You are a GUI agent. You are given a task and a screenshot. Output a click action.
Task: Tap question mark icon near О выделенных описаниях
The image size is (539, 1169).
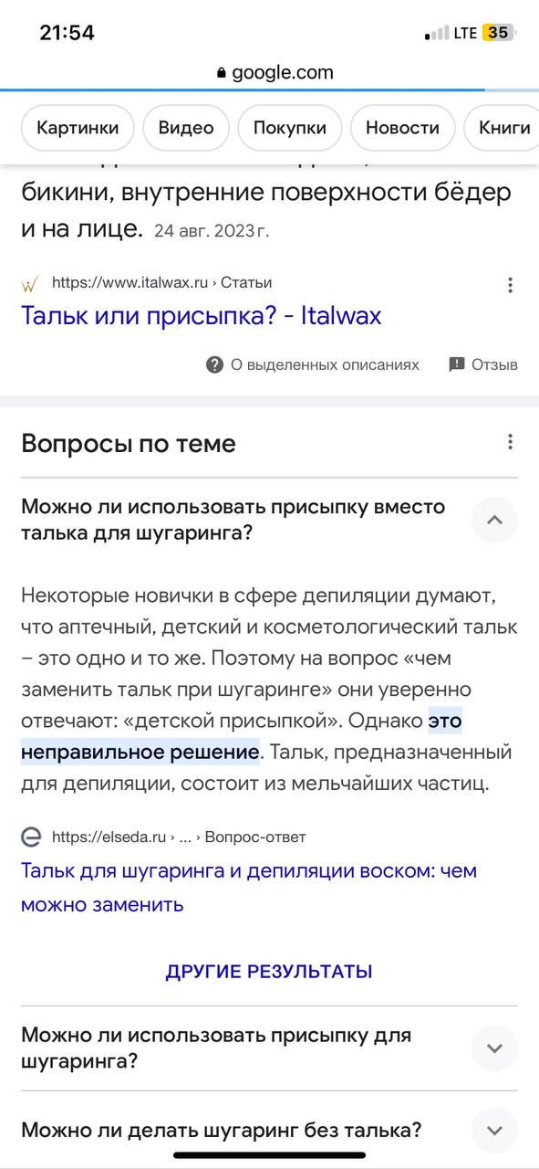click(215, 364)
